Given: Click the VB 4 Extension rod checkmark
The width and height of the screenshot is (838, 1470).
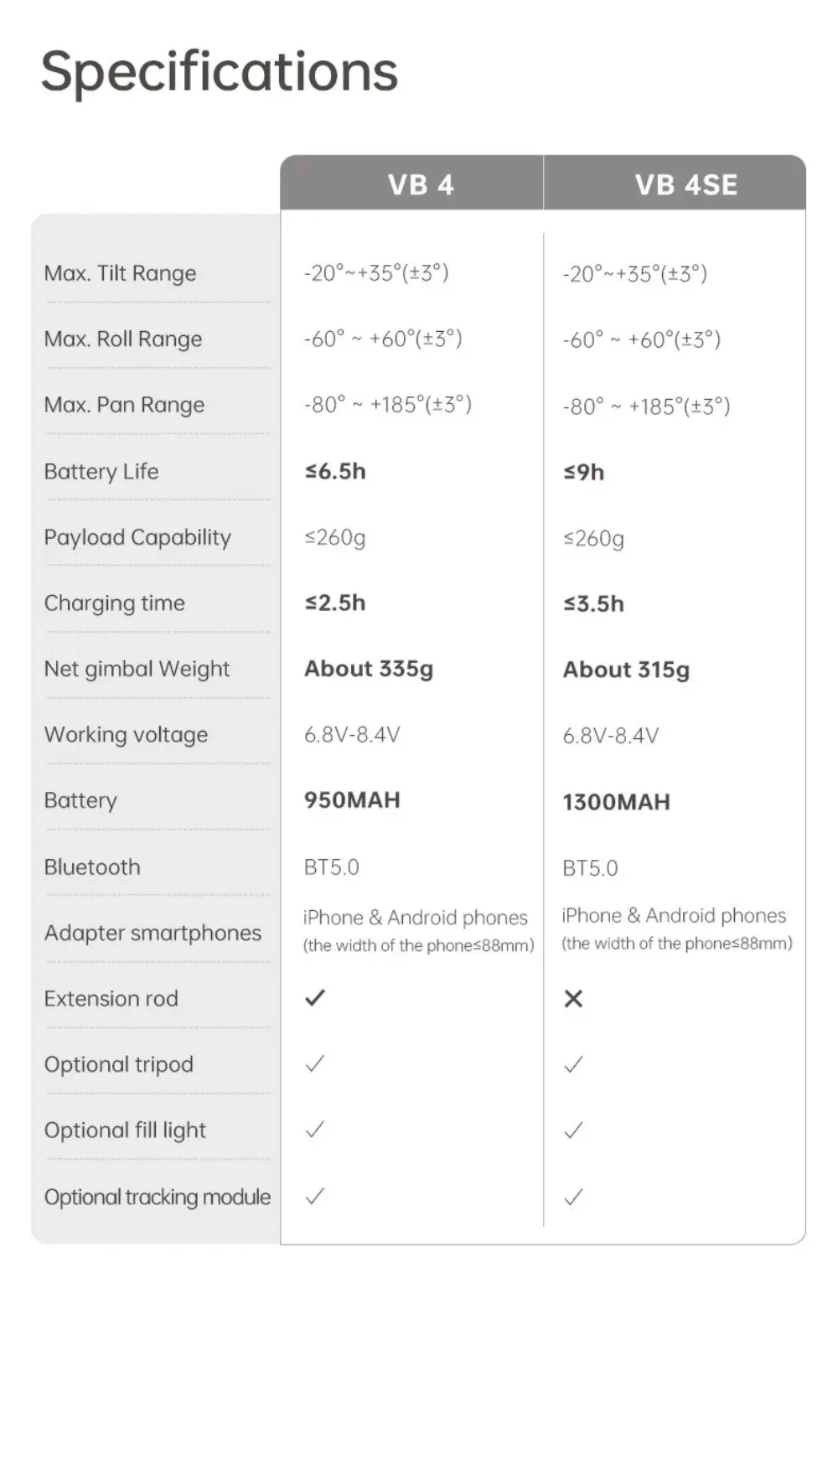Looking at the screenshot, I should click(315, 998).
